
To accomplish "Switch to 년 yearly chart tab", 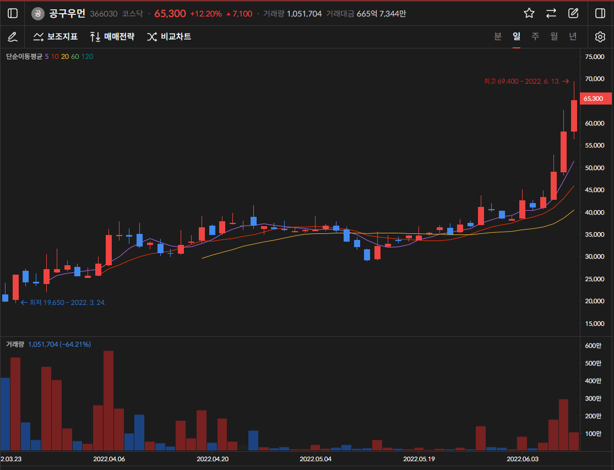I will 573,36.
